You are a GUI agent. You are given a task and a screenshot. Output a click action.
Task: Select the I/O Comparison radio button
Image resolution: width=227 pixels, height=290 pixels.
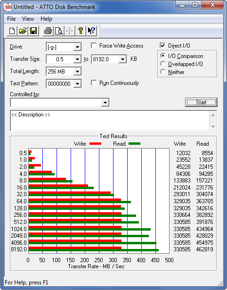click(x=163, y=56)
